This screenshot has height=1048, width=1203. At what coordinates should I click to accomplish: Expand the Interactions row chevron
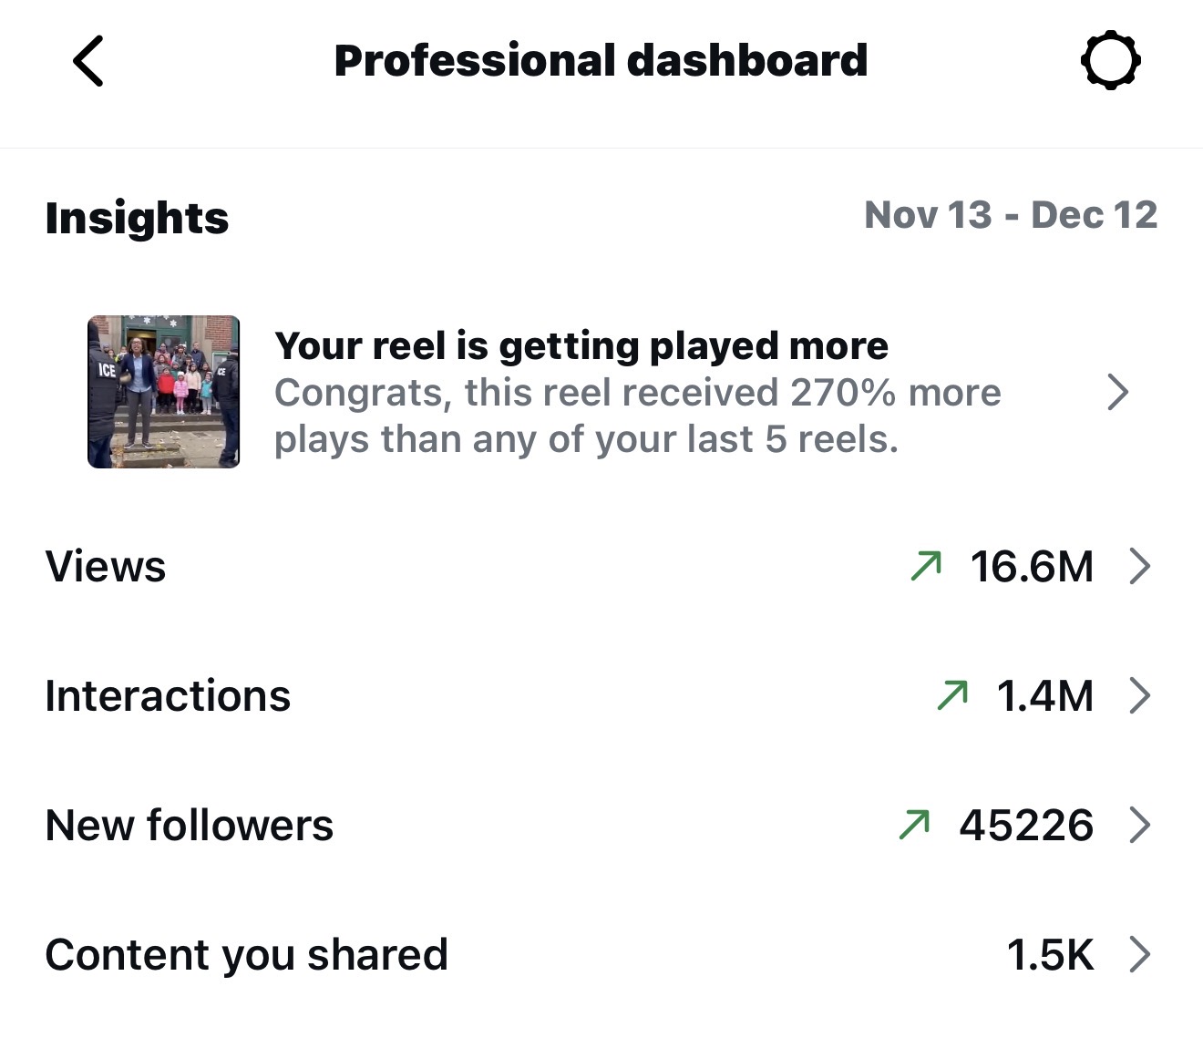pyautogui.click(x=1139, y=695)
